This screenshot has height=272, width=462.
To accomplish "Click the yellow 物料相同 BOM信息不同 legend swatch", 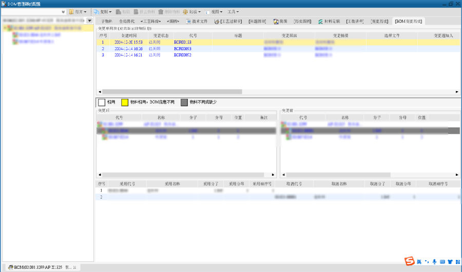I will (x=125, y=102).
